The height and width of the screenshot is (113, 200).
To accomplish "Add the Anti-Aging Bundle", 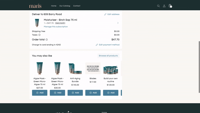I will pos(75,93).
